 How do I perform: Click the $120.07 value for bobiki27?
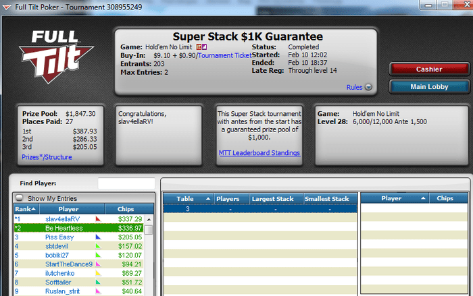(x=130, y=255)
